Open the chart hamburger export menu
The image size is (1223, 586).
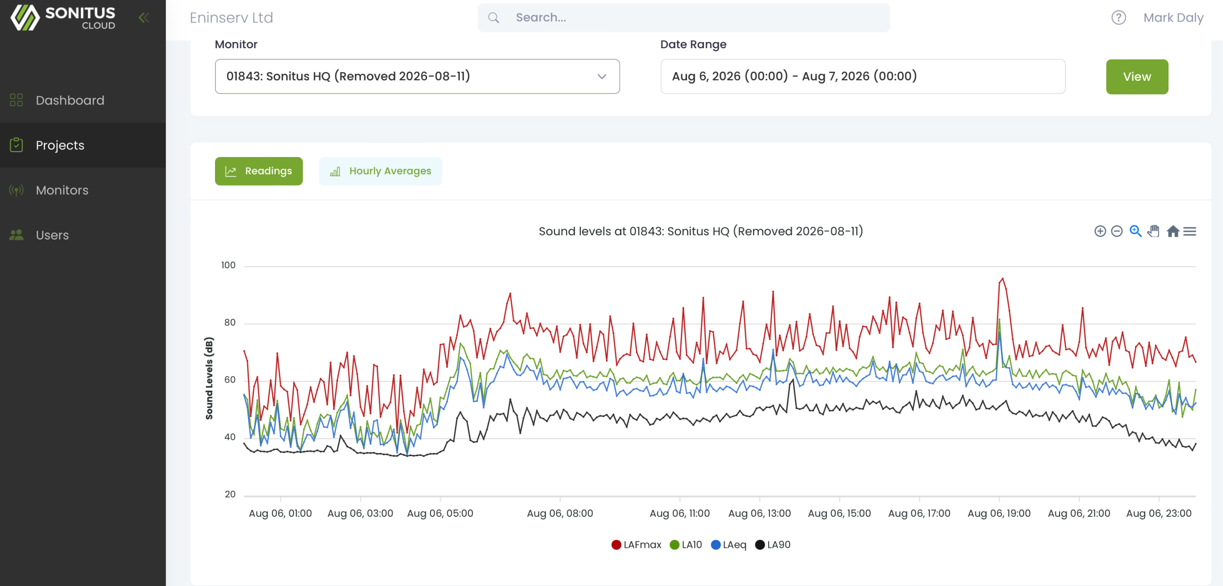tap(1190, 231)
